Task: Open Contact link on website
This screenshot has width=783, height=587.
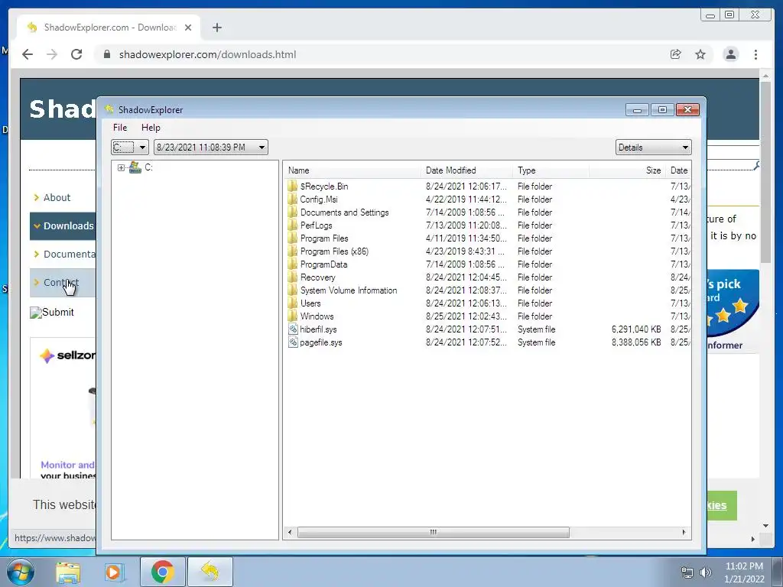Action: [x=61, y=283]
